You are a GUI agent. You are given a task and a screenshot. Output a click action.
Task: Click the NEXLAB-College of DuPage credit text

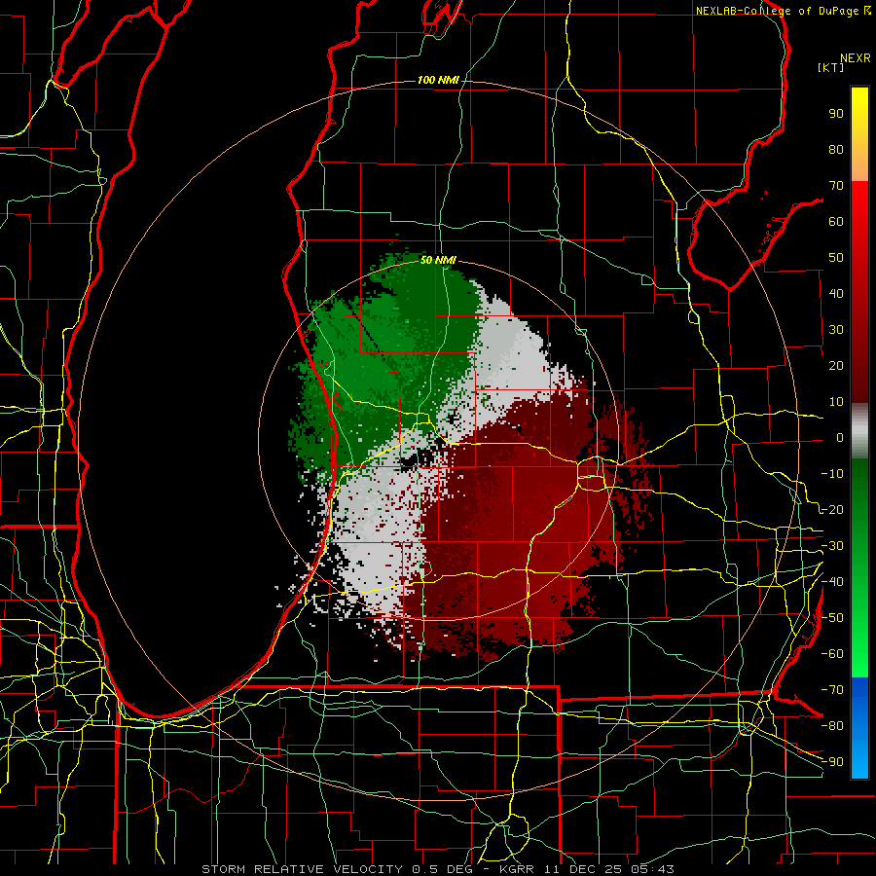coord(778,11)
